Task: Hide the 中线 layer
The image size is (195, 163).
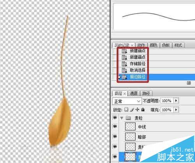Action: 115,126
